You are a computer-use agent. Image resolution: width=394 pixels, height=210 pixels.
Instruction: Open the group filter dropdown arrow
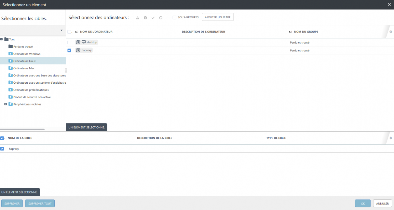(x=61, y=30)
